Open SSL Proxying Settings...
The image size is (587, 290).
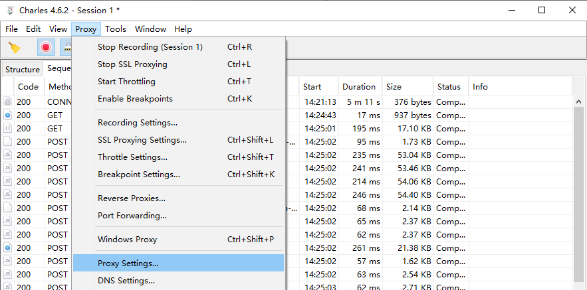pos(178,140)
